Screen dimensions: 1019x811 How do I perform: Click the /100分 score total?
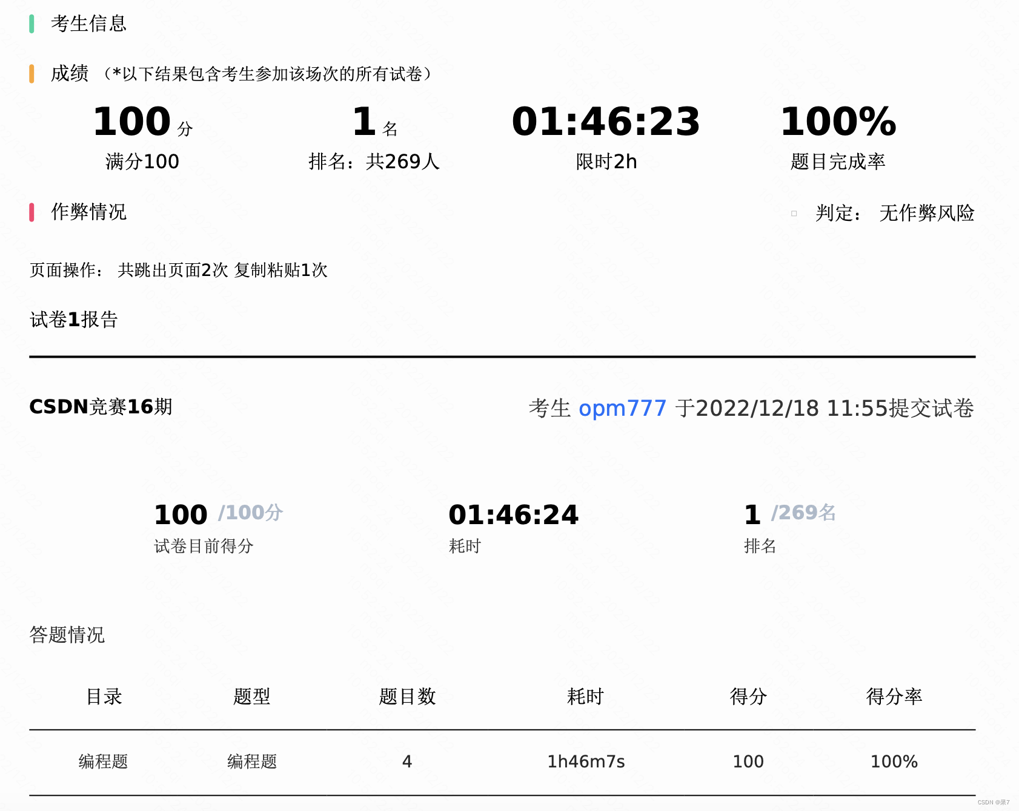pos(250,513)
